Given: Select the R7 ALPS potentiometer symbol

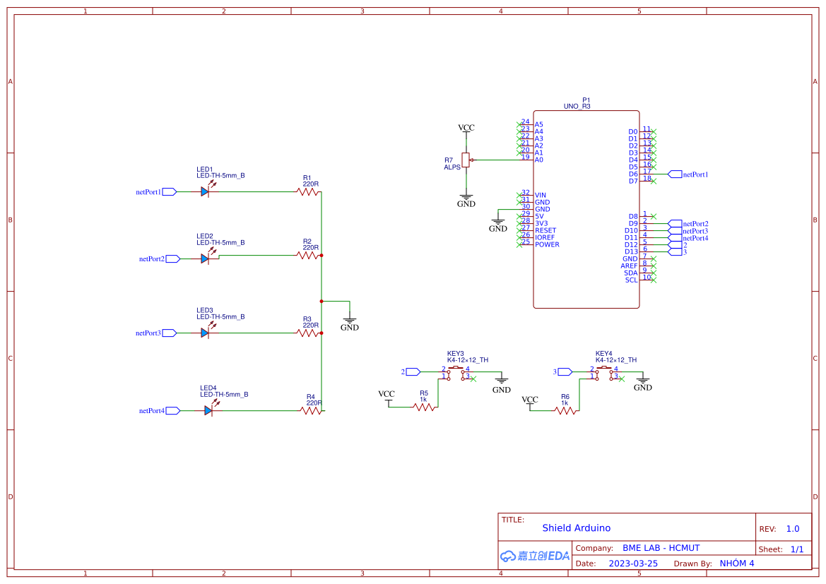Looking at the screenshot, I should click(466, 160).
